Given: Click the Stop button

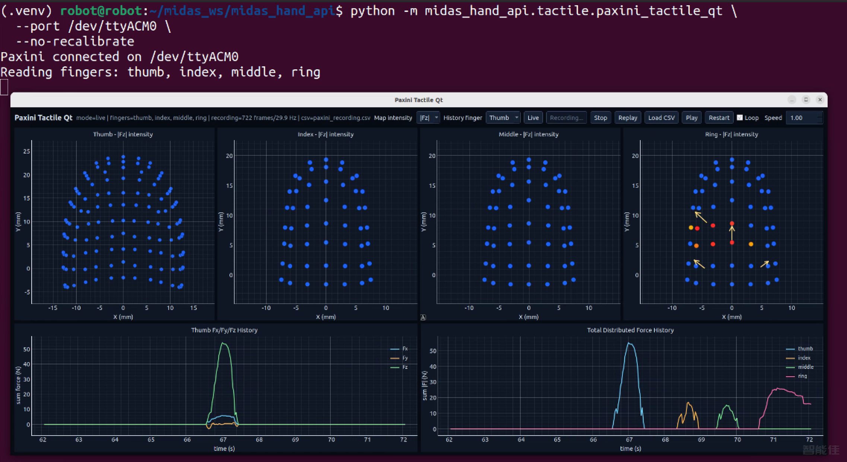Looking at the screenshot, I should click(x=600, y=118).
